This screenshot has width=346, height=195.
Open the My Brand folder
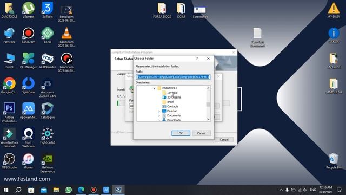(334, 61)
